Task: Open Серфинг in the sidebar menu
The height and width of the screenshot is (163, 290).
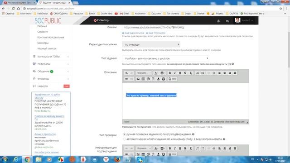Action: 43,32
